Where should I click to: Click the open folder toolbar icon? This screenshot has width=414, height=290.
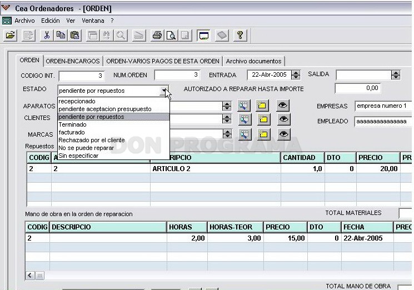click(11, 36)
